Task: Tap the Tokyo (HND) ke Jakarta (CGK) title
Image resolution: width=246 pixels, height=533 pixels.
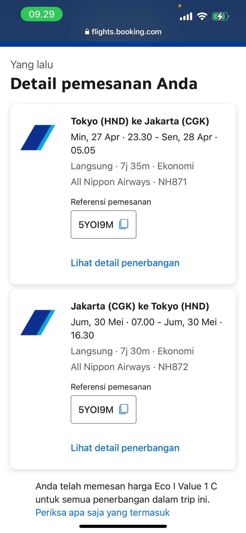Action: pyautogui.click(x=140, y=121)
